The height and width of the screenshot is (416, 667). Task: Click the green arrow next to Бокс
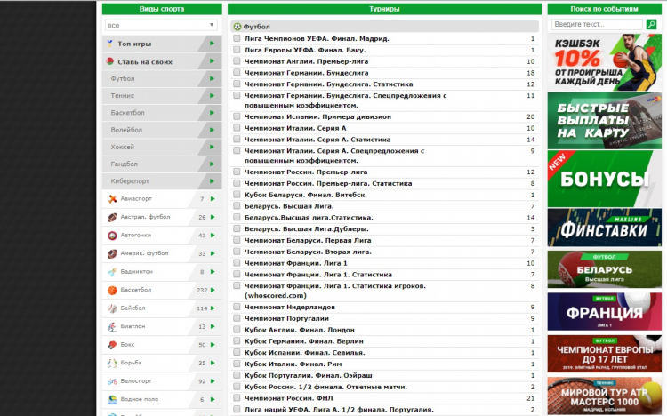coord(213,345)
